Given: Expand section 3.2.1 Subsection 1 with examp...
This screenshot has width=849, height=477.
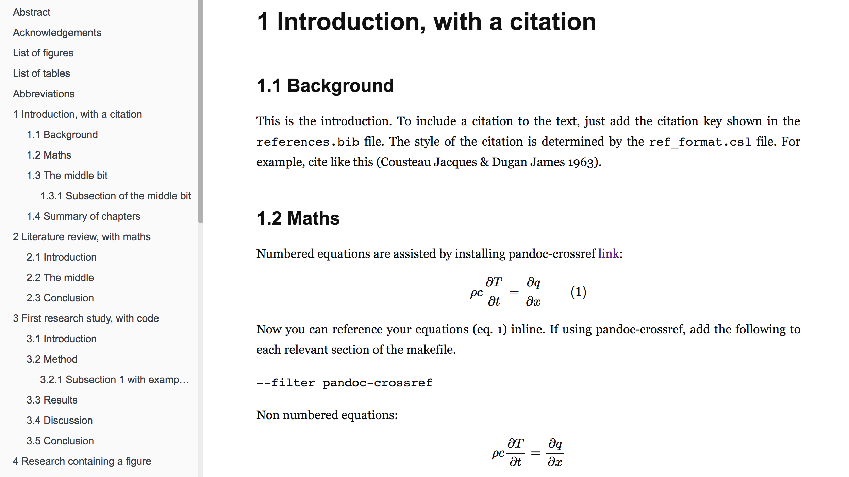Looking at the screenshot, I should (111, 379).
